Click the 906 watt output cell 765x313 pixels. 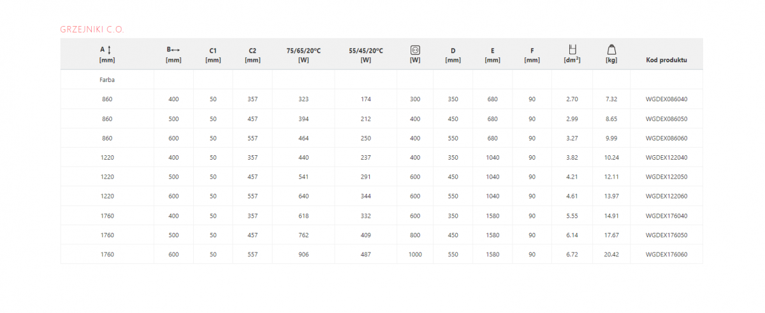303,254
